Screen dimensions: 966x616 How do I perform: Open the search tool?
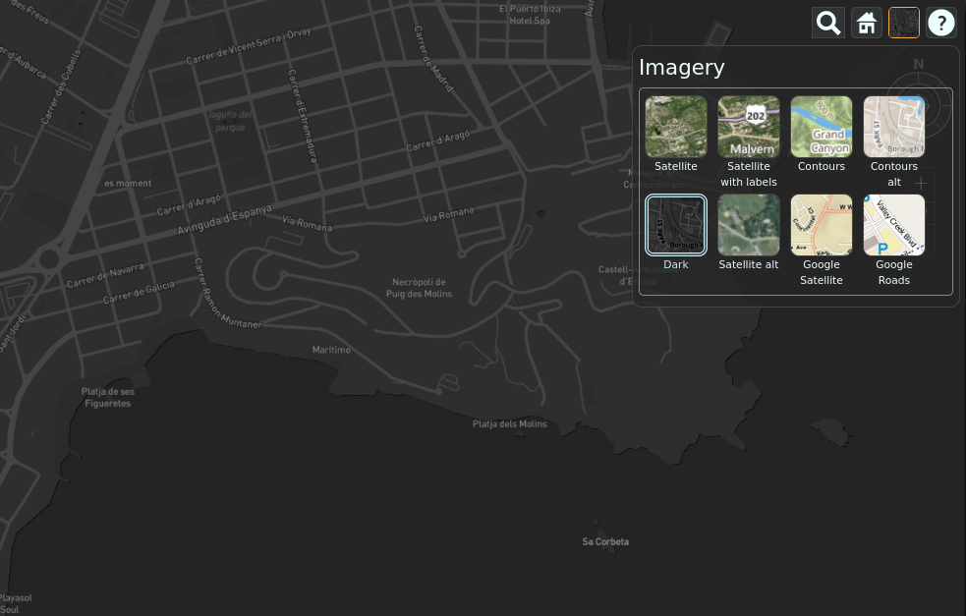(x=827, y=22)
